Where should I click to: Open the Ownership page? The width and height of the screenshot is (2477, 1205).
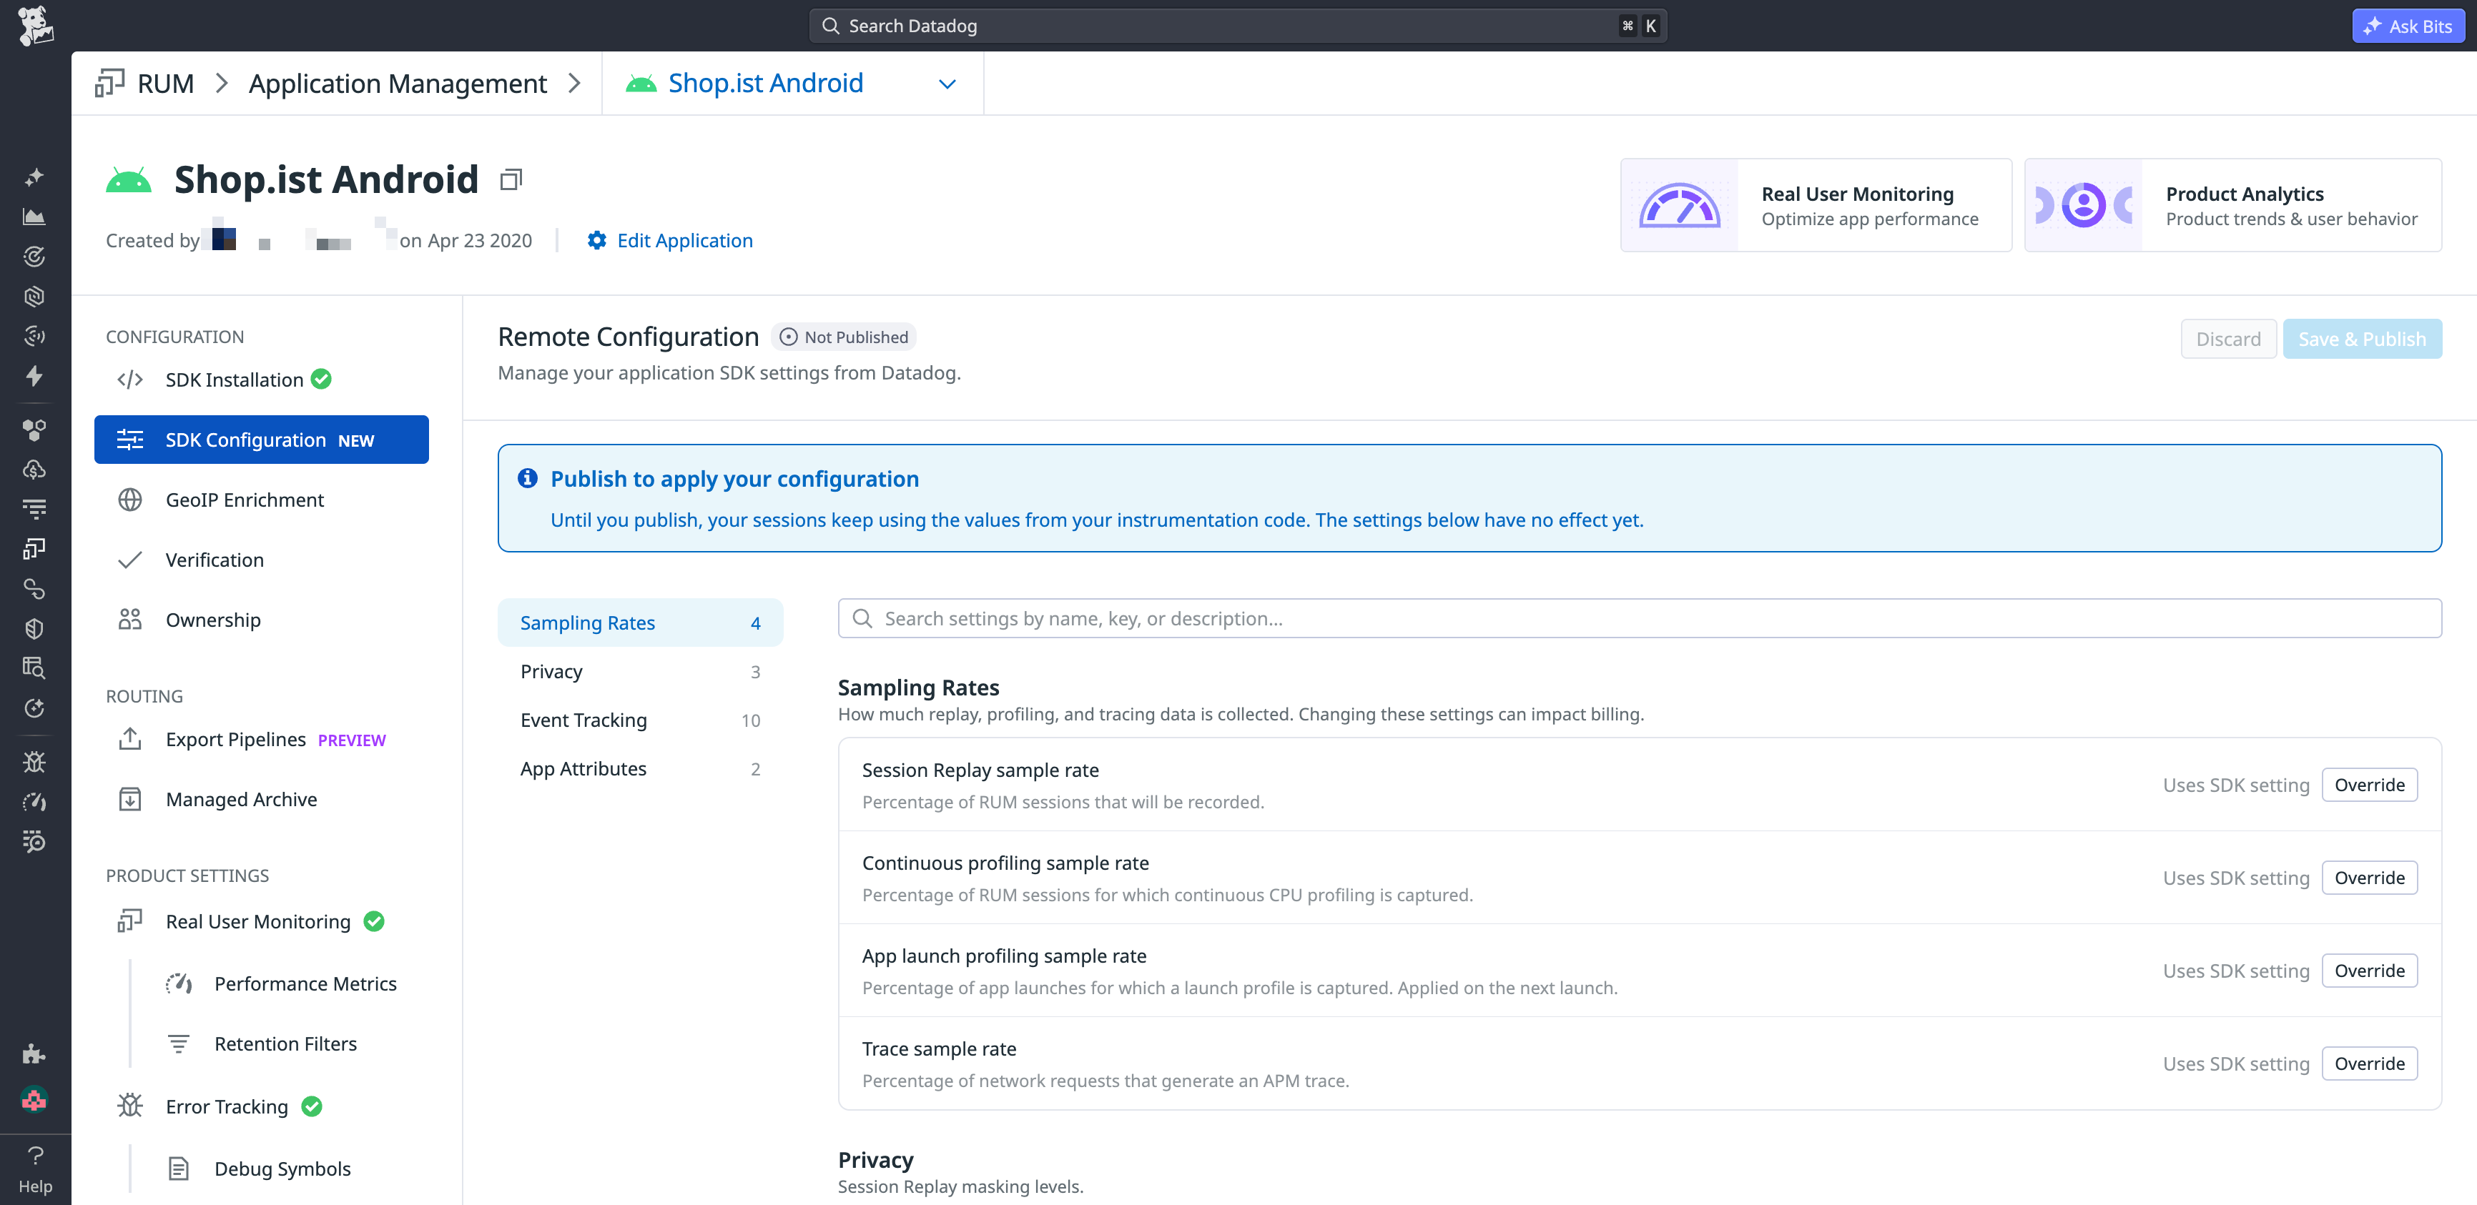[262, 620]
